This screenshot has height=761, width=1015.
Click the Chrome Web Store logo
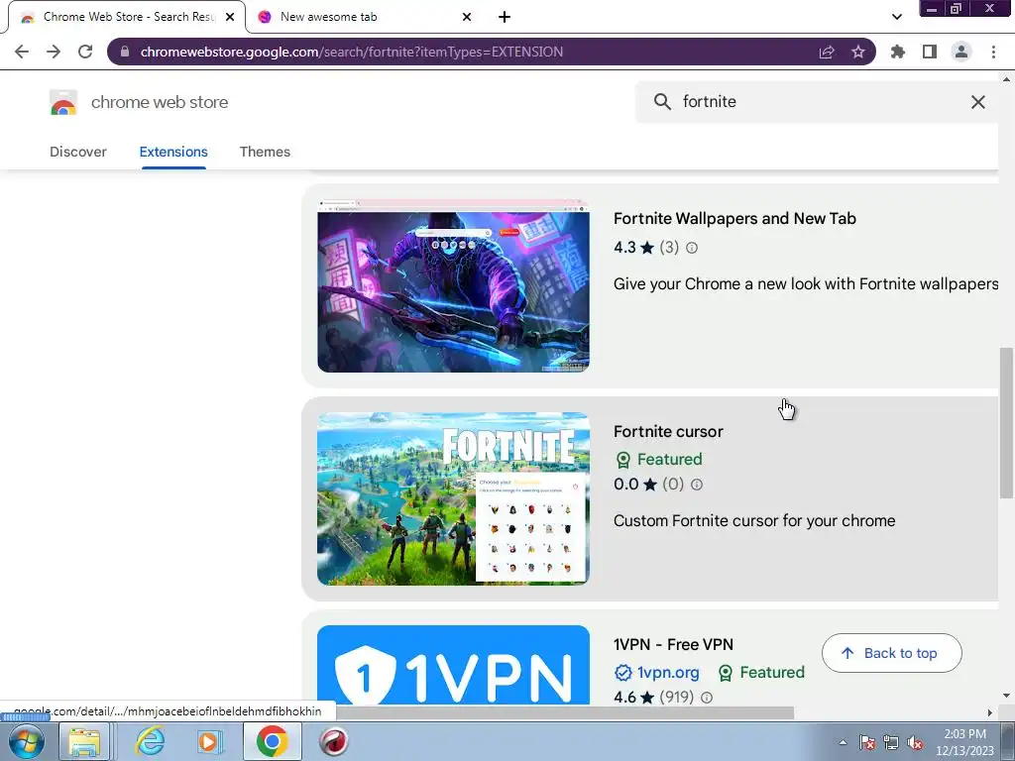[63, 102]
